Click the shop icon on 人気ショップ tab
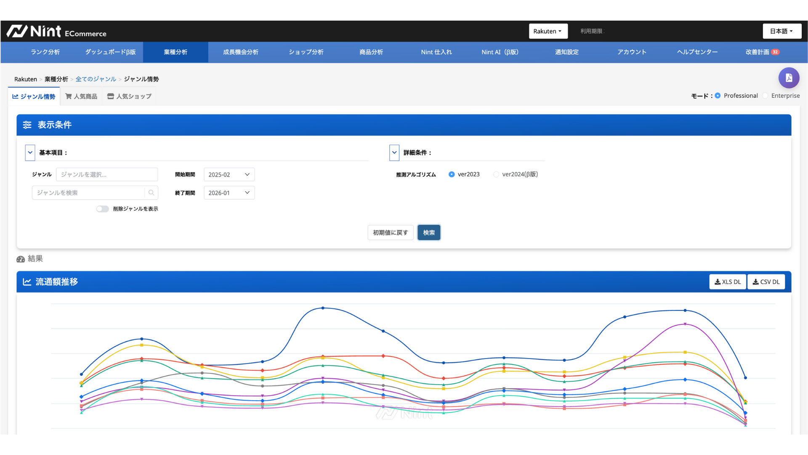Screen dimensions: 808x455 click(x=111, y=96)
